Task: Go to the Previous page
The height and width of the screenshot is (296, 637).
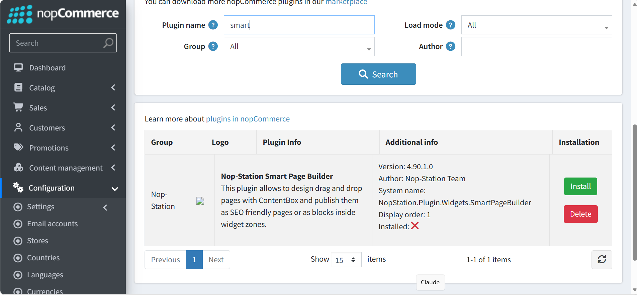Action: (165, 260)
